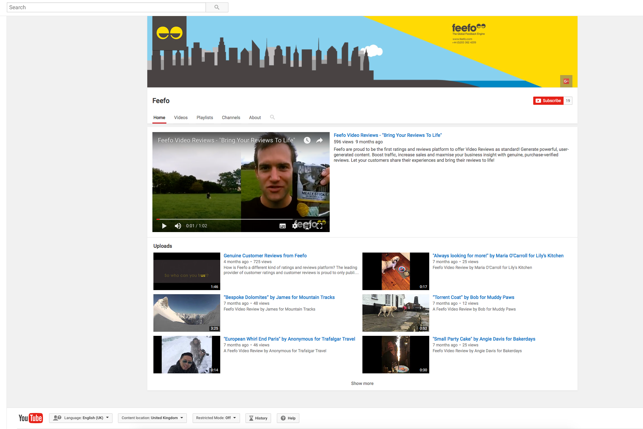Open 'Always looking for more!' Lily's Kitchen link
The image size is (643, 429).
(x=498, y=256)
